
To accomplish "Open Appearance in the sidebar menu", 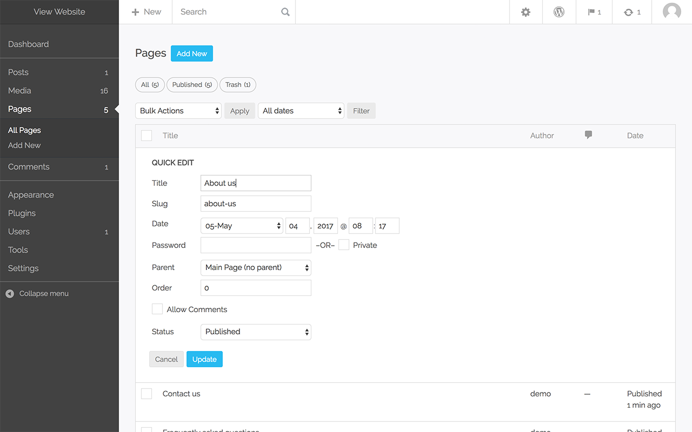I will [x=31, y=195].
